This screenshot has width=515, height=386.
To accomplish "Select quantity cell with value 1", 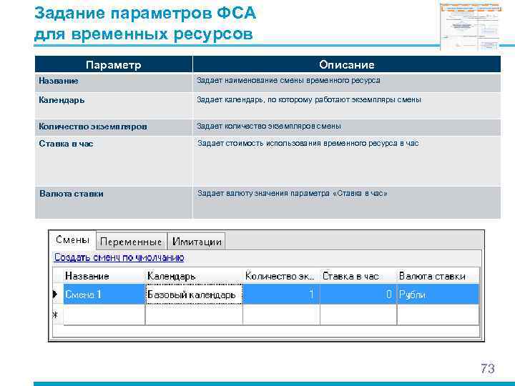I will (x=281, y=294).
